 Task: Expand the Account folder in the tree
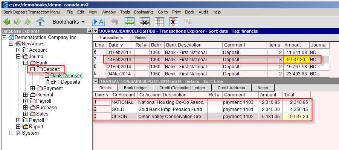tap(18, 50)
